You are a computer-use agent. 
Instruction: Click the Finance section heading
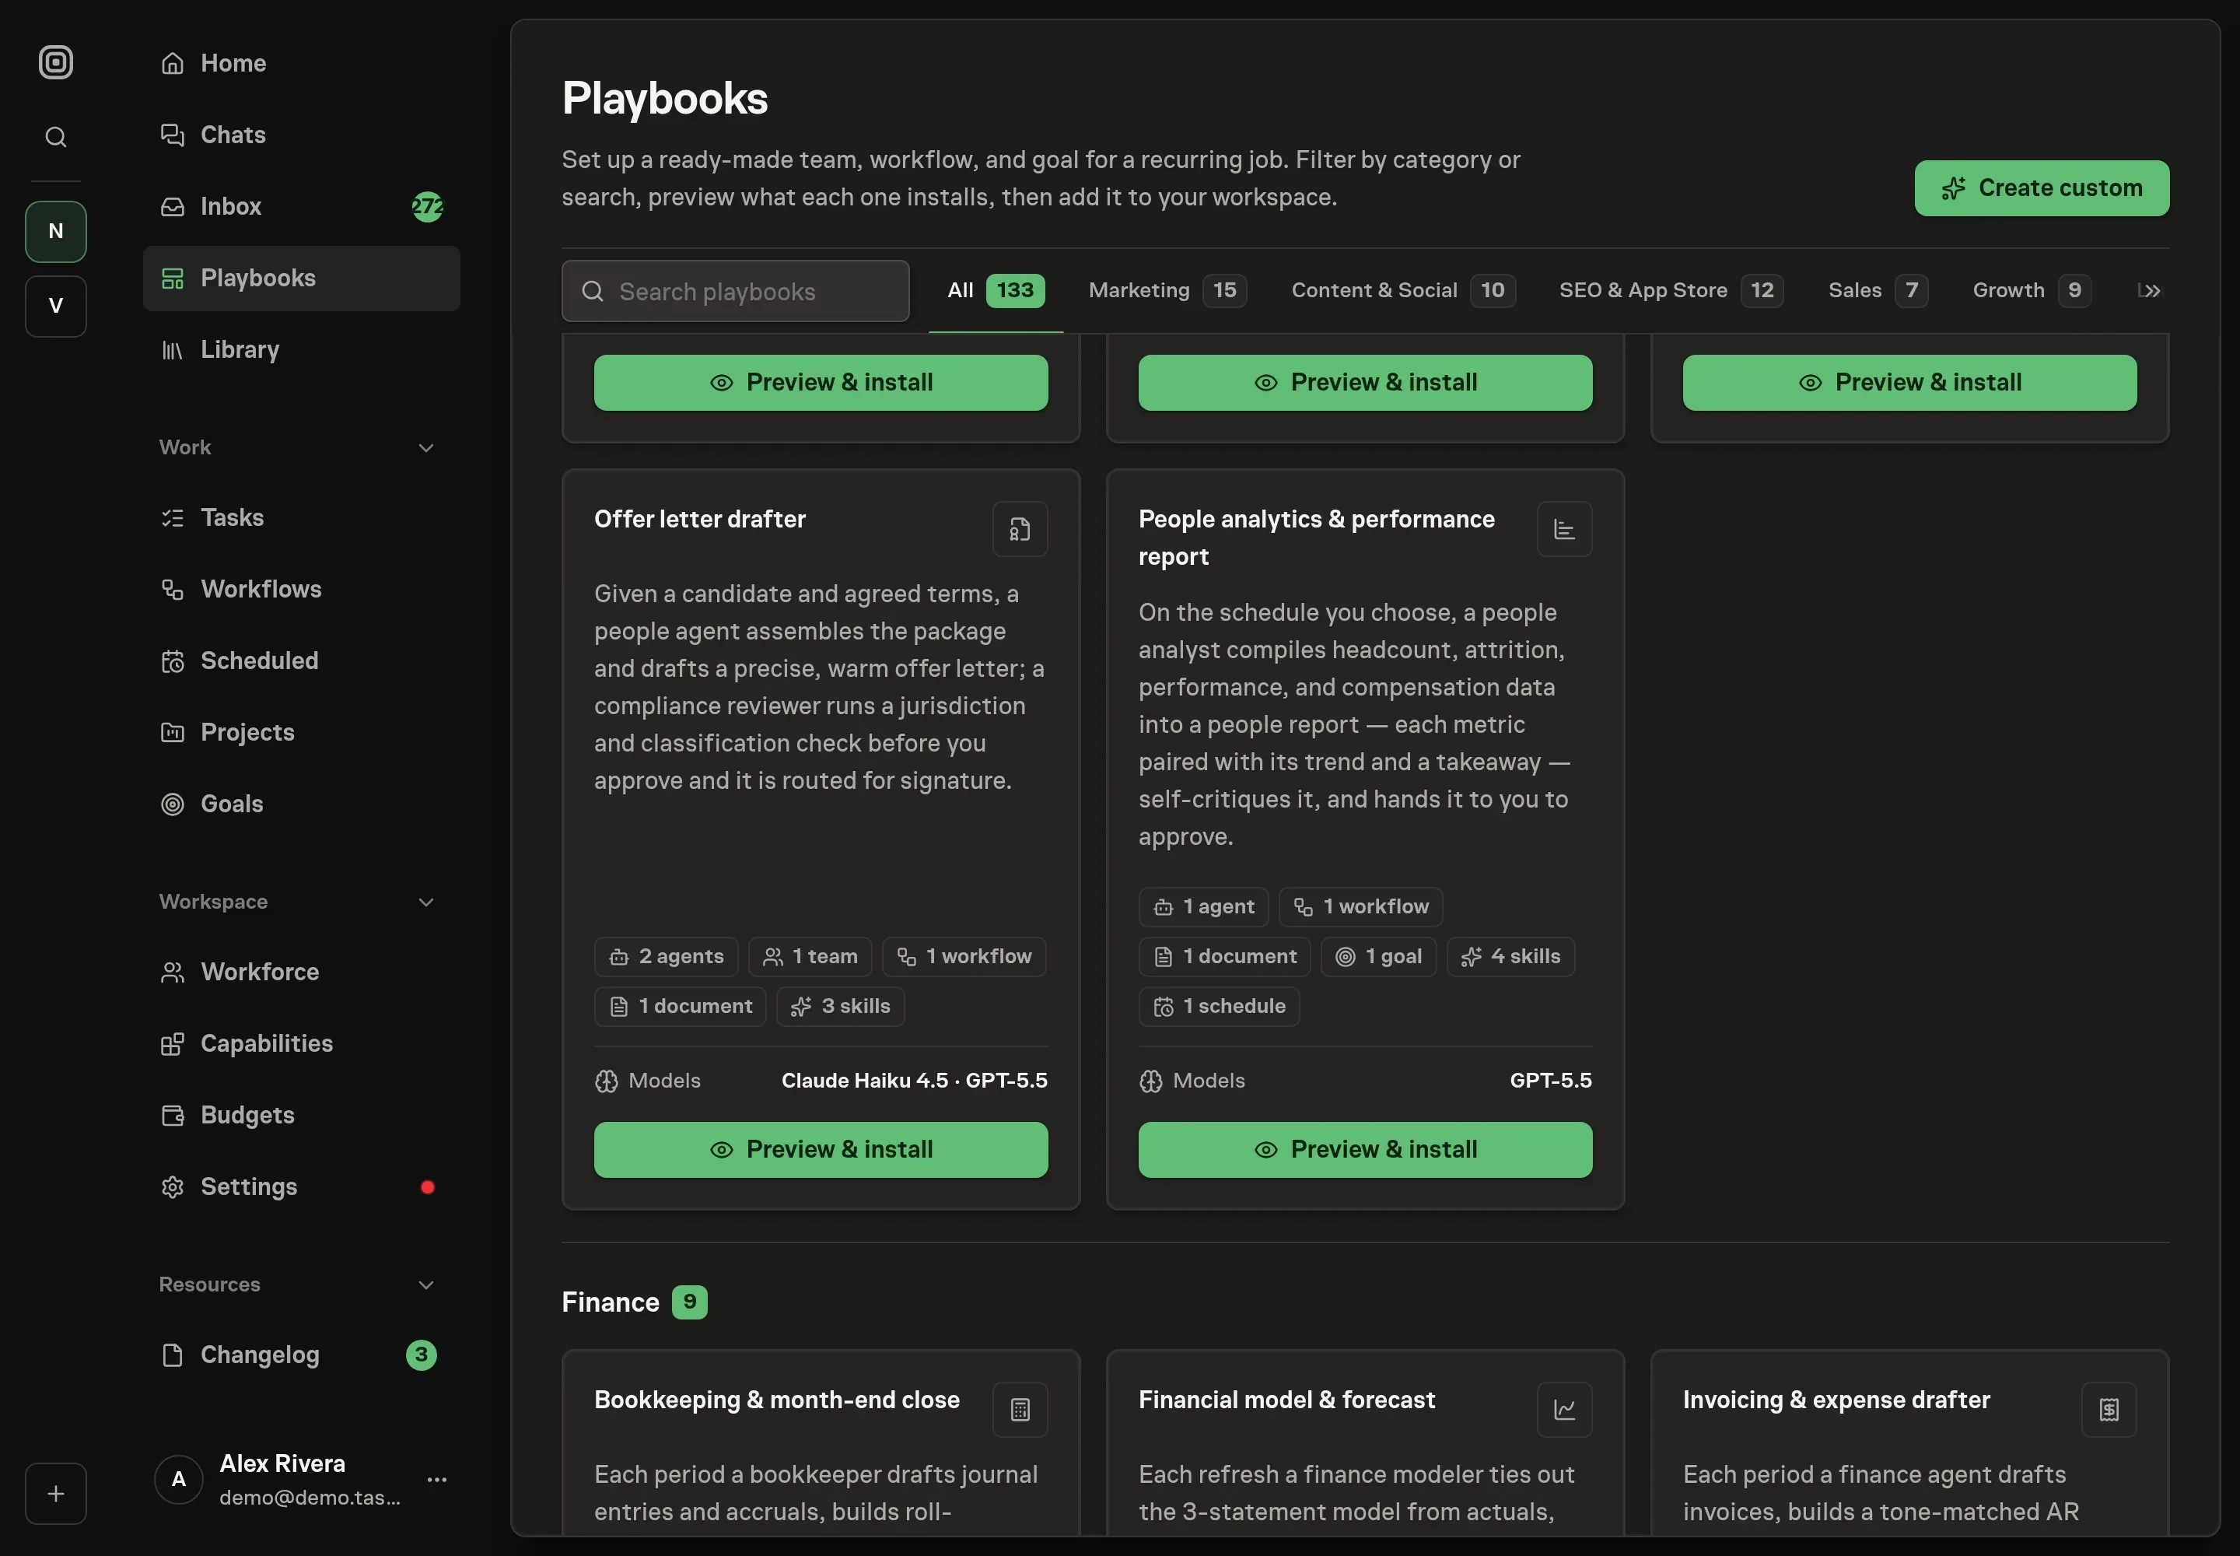tap(611, 1302)
